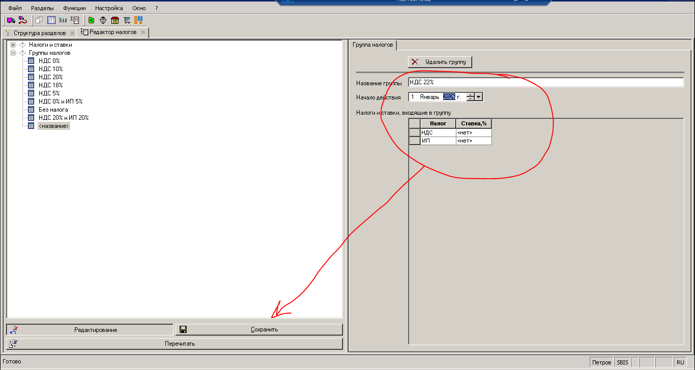The image size is (695, 370).
Task: Click the НДС rate cell showing <нет>
Action: (473, 132)
